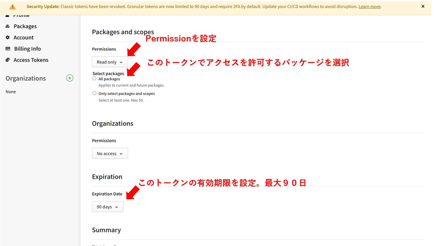The width and height of the screenshot is (439, 246).
Task: Choose Only select packages and scopes radio
Action: [94, 93]
